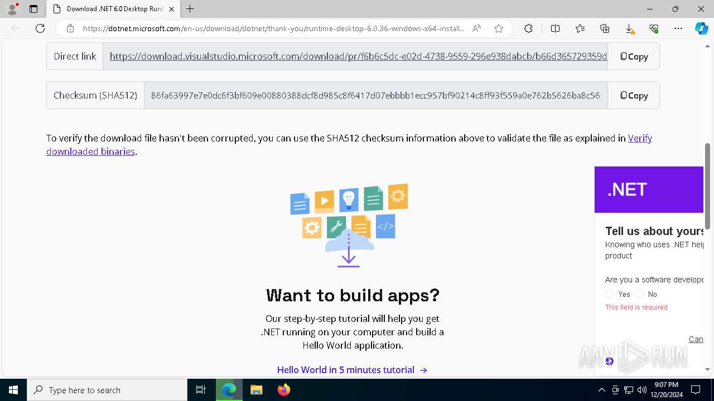Viewport: 714px width, 401px height.
Task: View site information lock icon
Action: 70,28
